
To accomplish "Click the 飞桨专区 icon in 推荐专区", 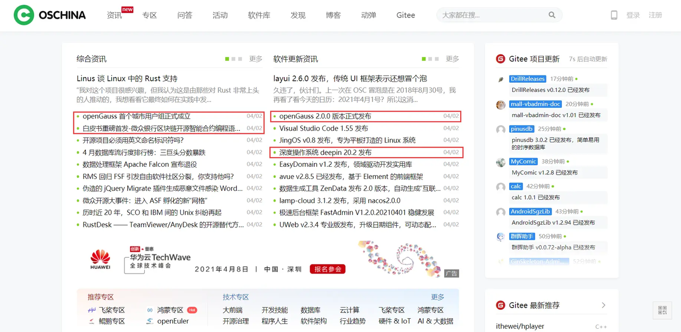I will point(92,310).
